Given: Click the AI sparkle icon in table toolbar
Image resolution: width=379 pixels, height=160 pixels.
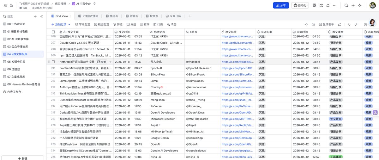Looking at the screenshot, I should click(306, 24).
